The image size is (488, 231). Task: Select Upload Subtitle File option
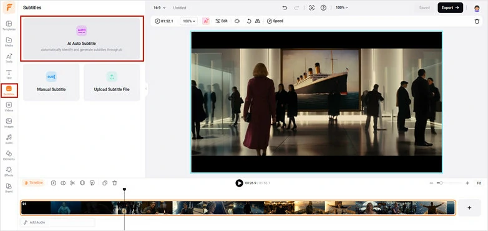coord(112,82)
